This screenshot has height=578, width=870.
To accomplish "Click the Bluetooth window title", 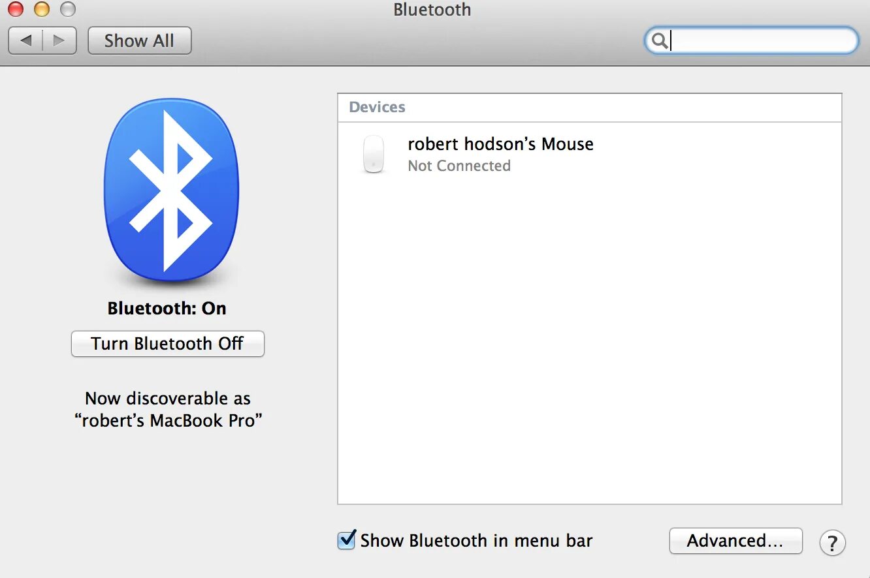I will (x=432, y=10).
